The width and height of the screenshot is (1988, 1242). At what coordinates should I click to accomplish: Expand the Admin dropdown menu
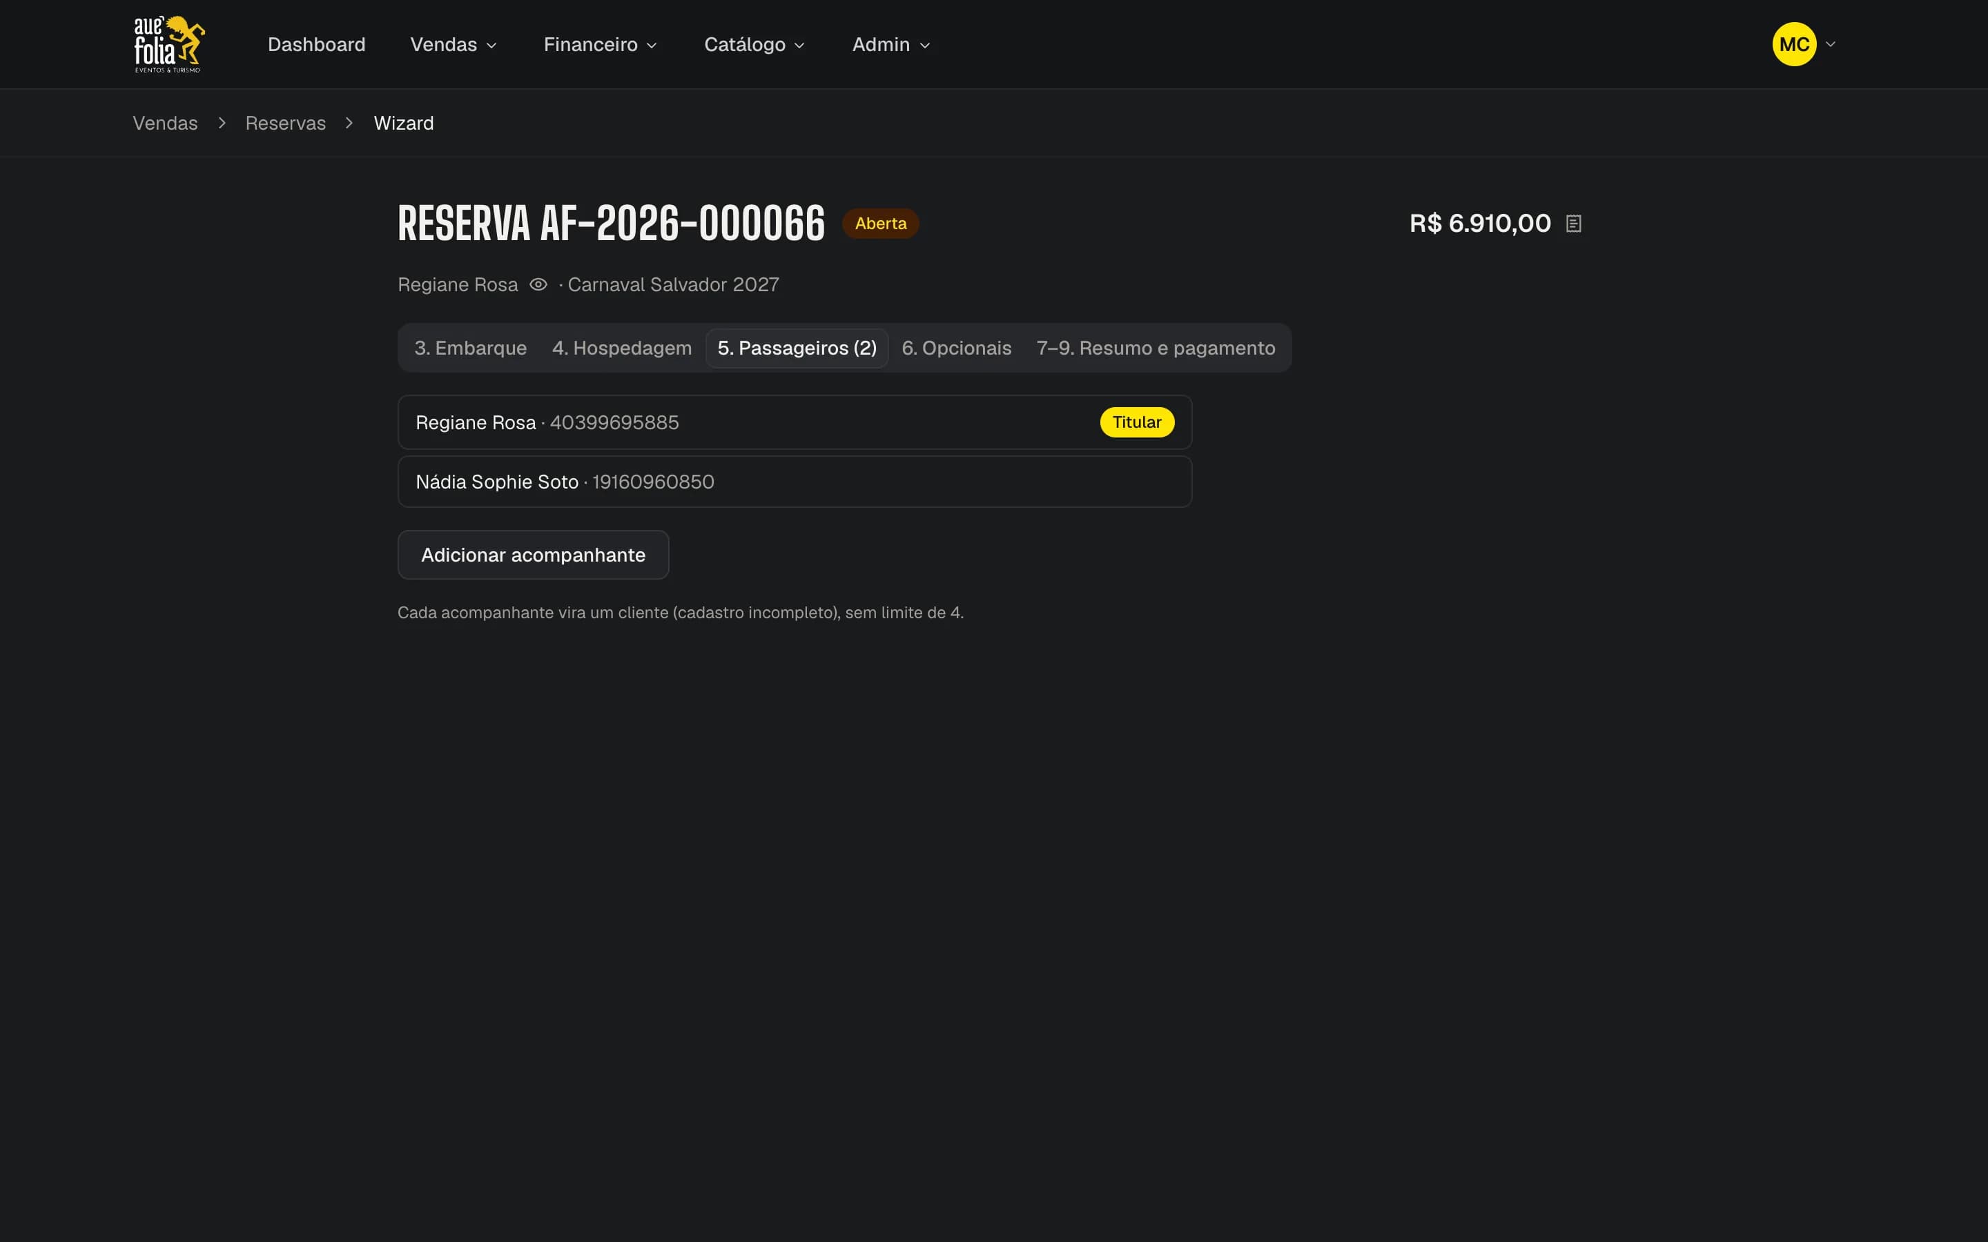coord(891,44)
